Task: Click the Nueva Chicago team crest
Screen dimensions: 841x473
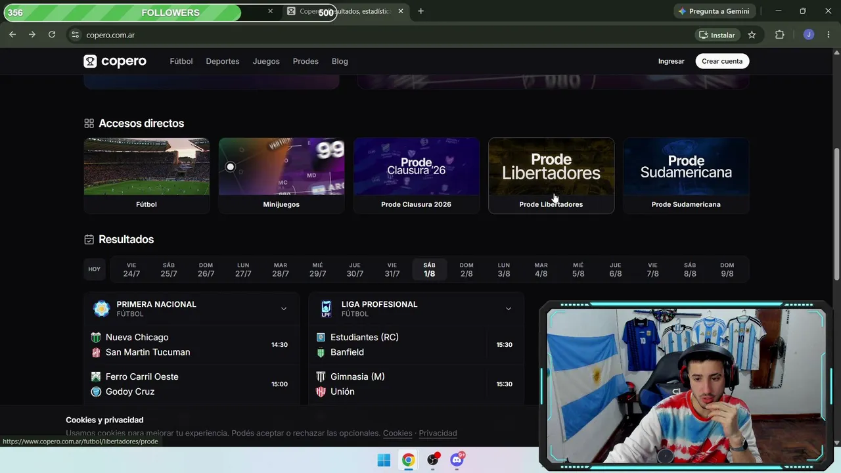Action: click(96, 338)
